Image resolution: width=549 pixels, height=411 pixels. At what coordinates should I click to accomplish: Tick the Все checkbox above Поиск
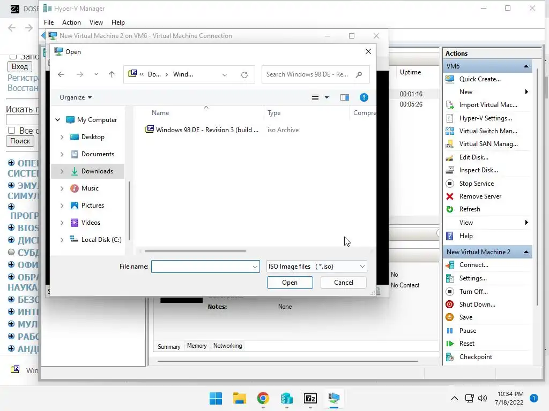pos(12,131)
